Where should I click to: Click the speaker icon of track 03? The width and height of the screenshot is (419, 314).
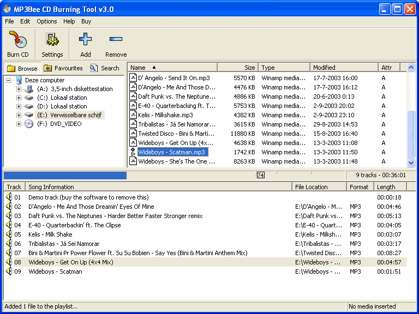click(9, 215)
